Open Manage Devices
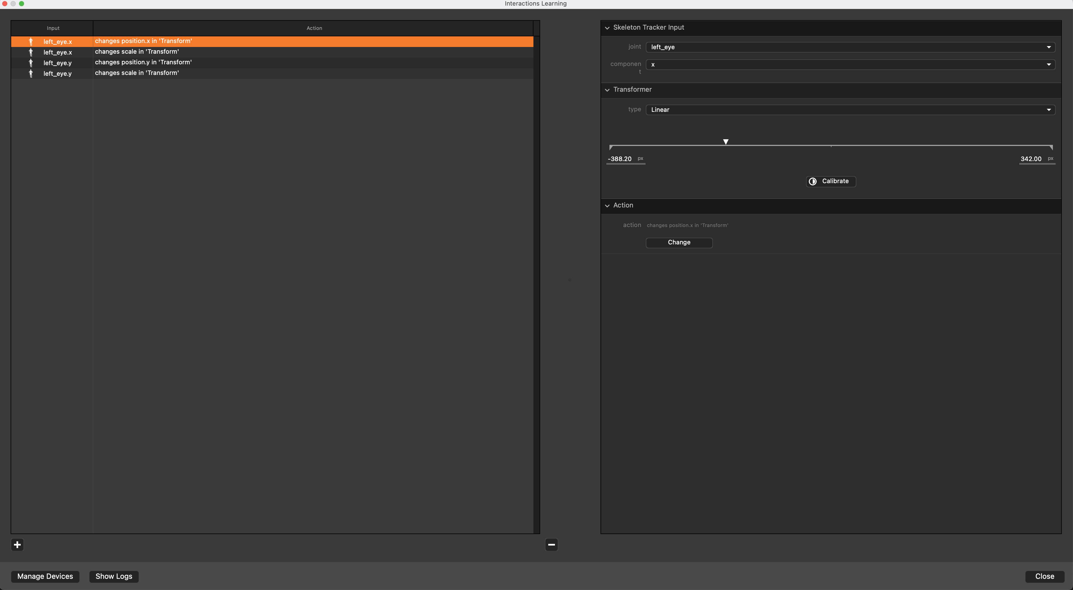 click(45, 576)
